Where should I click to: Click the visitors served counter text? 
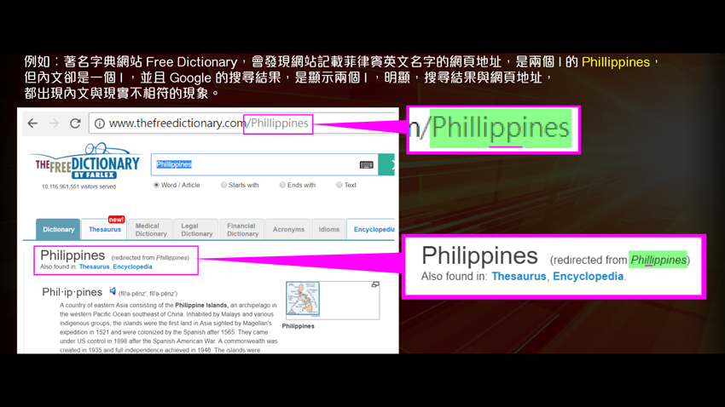point(78,186)
